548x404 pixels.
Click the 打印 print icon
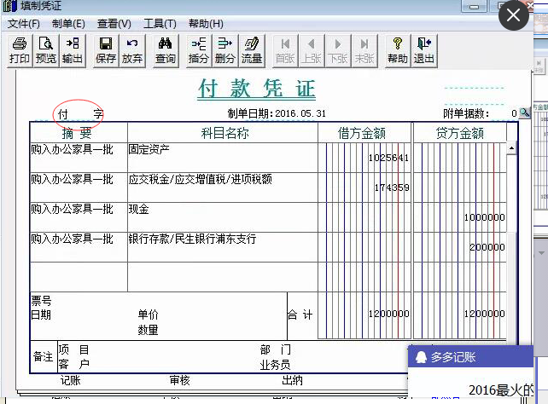tap(19, 50)
